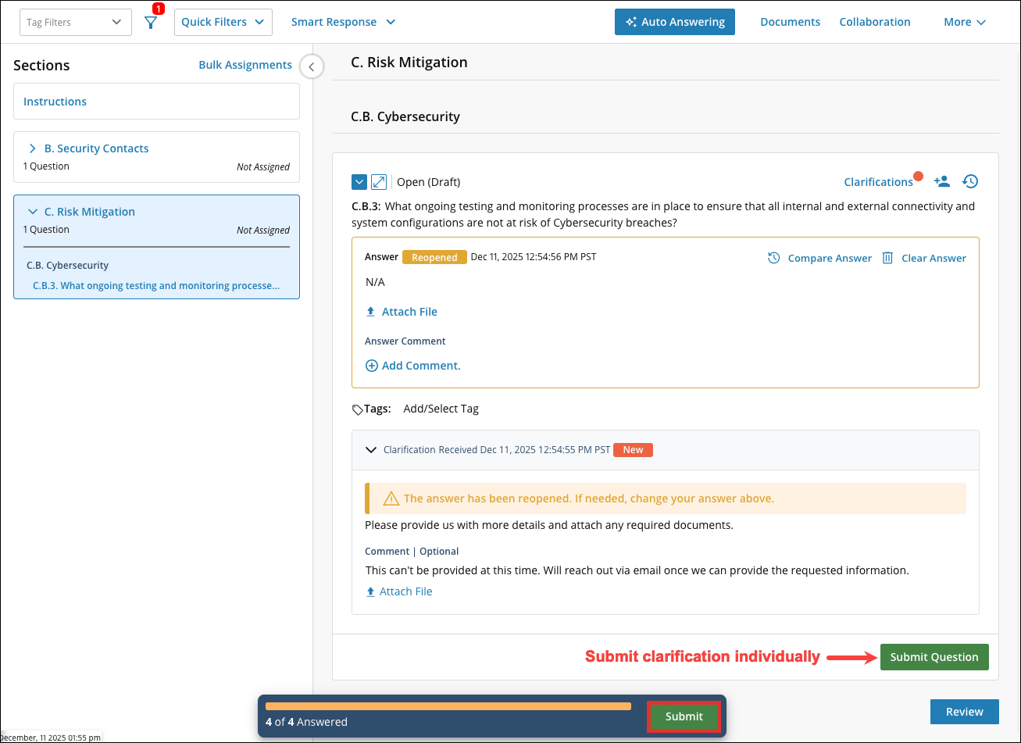Click the orange answered progress bar
1021x743 pixels.
tap(448, 706)
